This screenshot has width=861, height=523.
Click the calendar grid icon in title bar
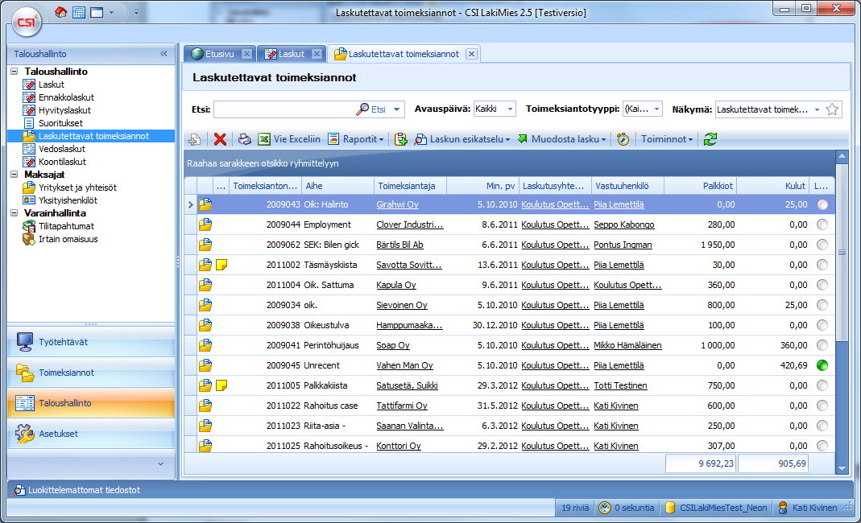coord(79,12)
